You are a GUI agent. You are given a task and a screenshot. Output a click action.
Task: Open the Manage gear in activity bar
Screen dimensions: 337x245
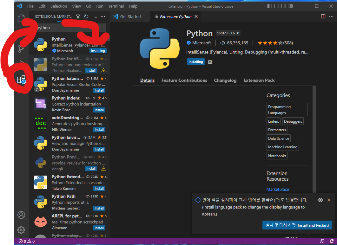(x=21, y=230)
